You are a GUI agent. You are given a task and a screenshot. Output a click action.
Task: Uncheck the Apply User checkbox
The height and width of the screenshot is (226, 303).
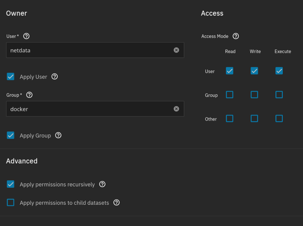click(10, 77)
